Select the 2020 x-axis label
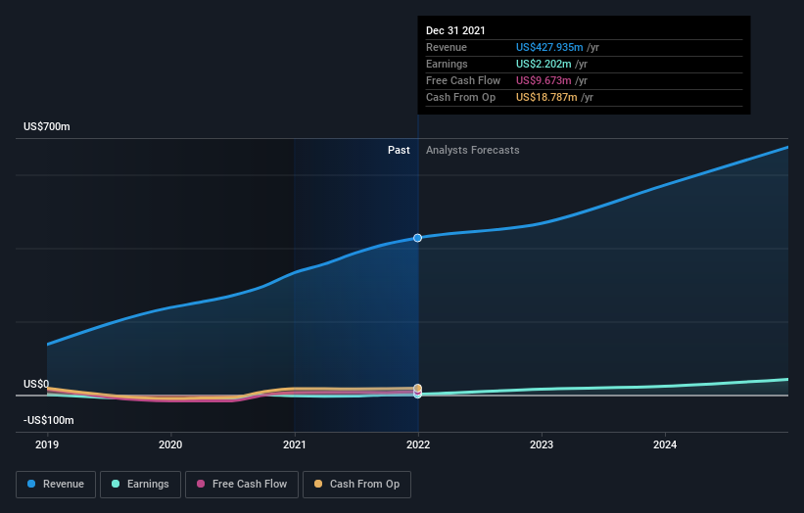The height and width of the screenshot is (513, 804). 170,444
